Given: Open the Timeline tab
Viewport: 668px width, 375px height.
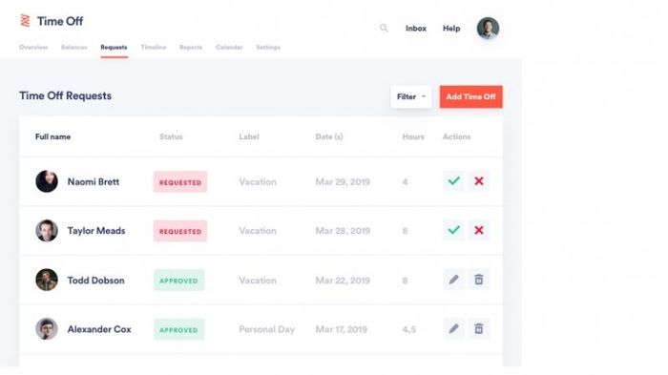Looking at the screenshot, I should coord(154,48).
